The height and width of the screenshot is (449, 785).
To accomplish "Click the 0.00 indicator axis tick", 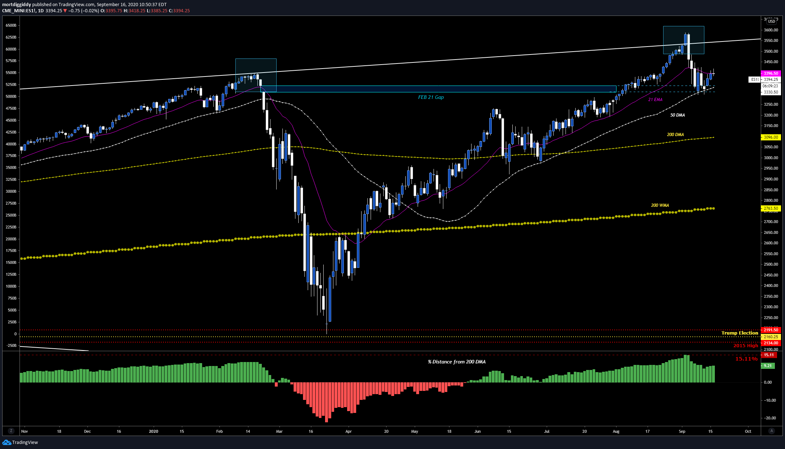I will pos(767,382).
